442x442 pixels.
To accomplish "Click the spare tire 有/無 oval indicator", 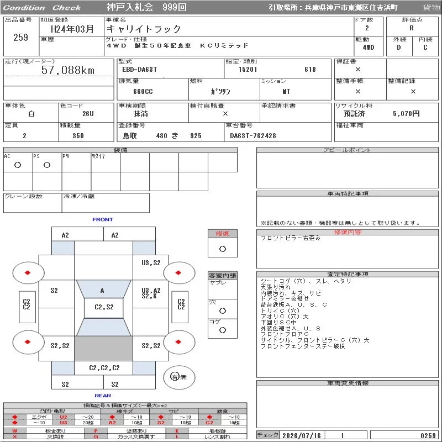I will point(179,377).
